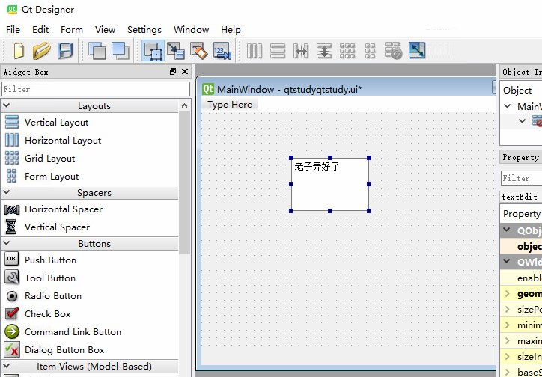The height and width of the screenshot is (377, 542).
Task: Click the Adjust Size toolbar icon
Action: [417, 50]
